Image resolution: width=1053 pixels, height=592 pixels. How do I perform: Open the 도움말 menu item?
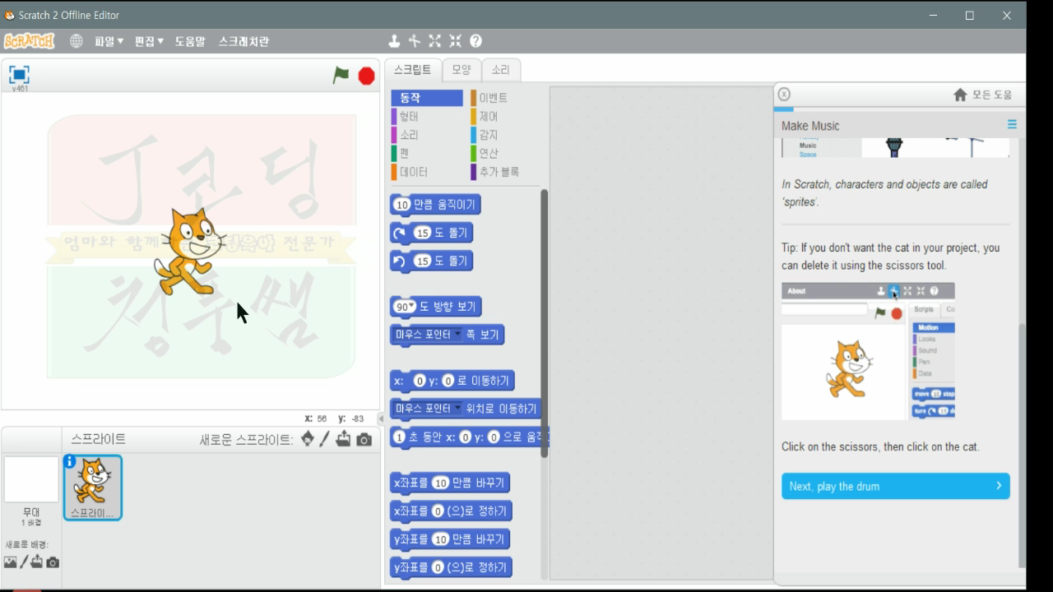click(190, 41)
